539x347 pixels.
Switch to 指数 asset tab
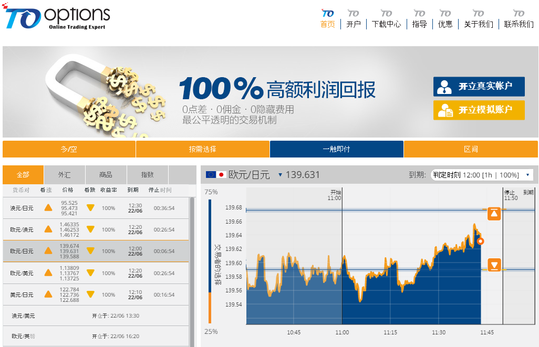[x=148, y=175]
